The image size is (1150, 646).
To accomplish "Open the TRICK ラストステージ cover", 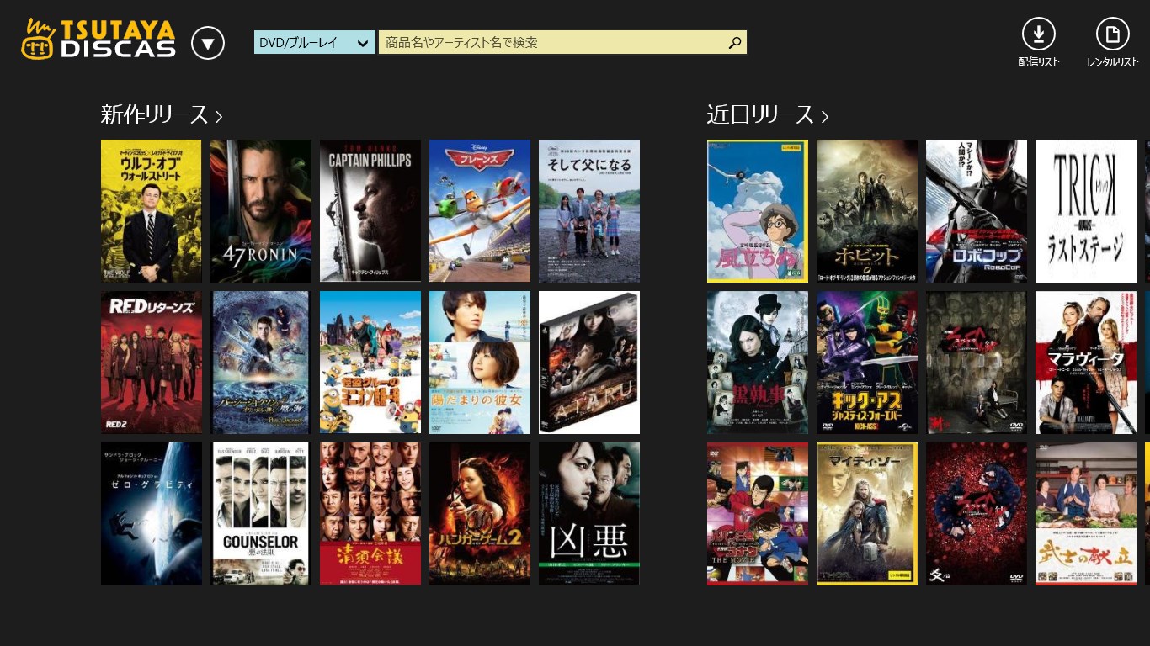I will coord(1086,211).
